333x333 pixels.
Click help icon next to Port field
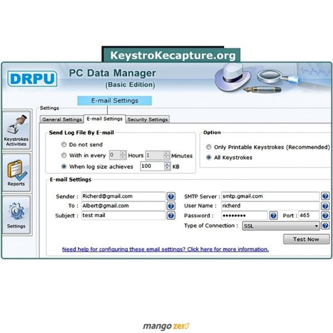coord(325,215)
